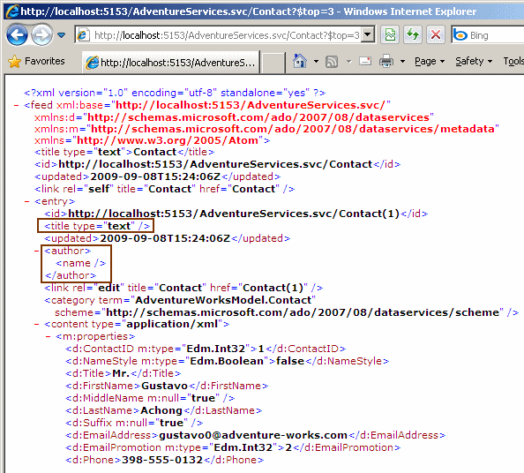Click the Compatibility View torn-page icon

point(390,34)
